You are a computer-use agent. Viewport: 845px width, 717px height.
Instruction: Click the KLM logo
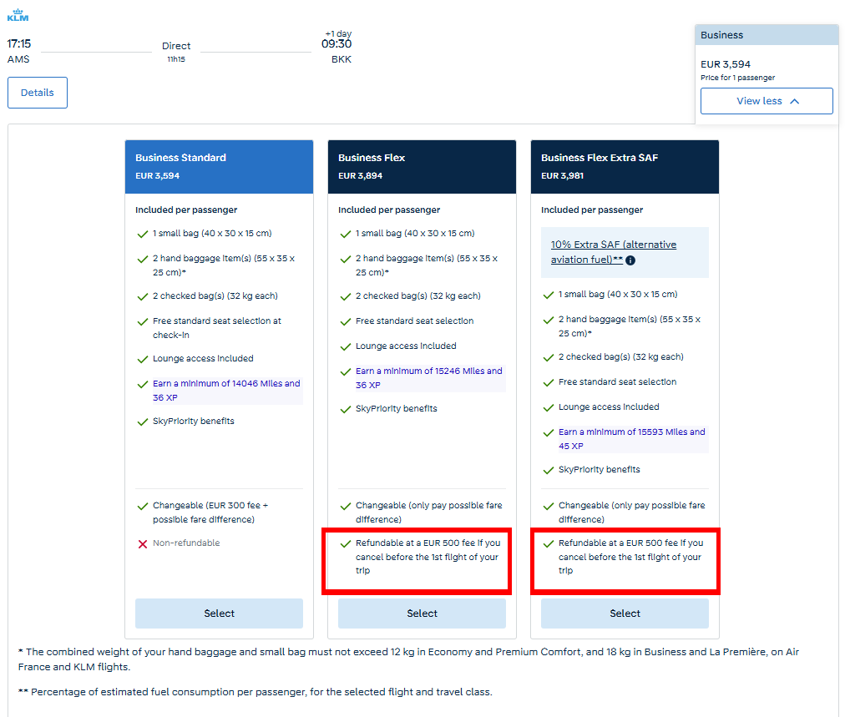(17, 13)
